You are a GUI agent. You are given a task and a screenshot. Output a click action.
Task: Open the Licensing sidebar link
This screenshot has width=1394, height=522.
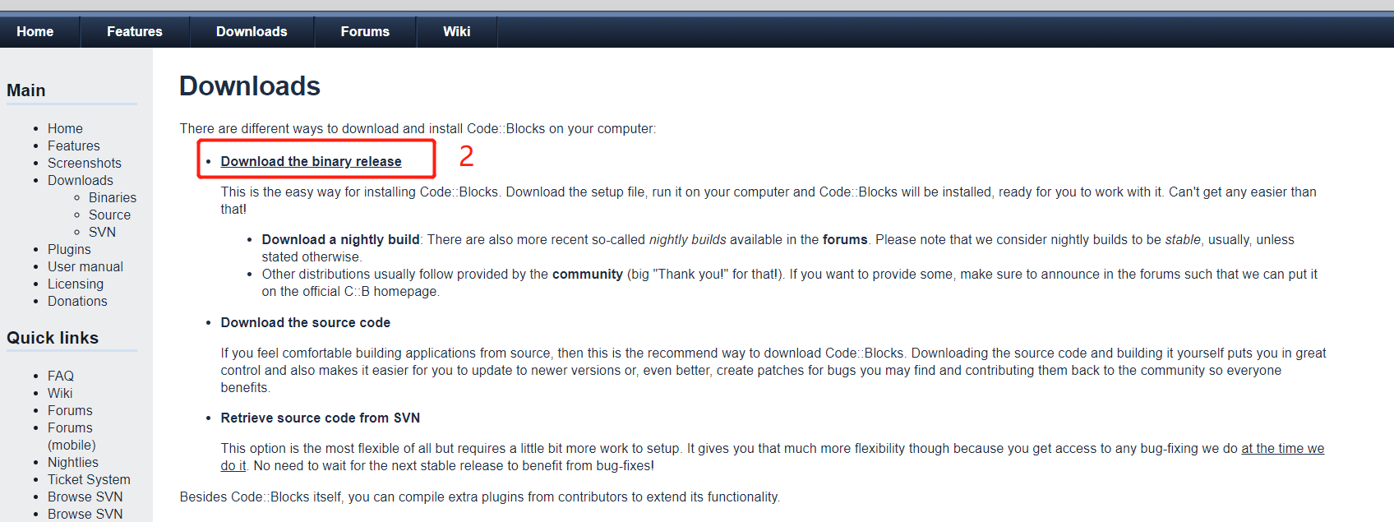click(76, 284)
